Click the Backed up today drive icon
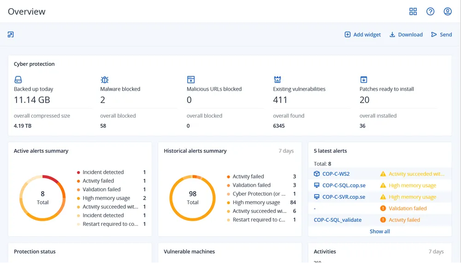 (18, 80)
